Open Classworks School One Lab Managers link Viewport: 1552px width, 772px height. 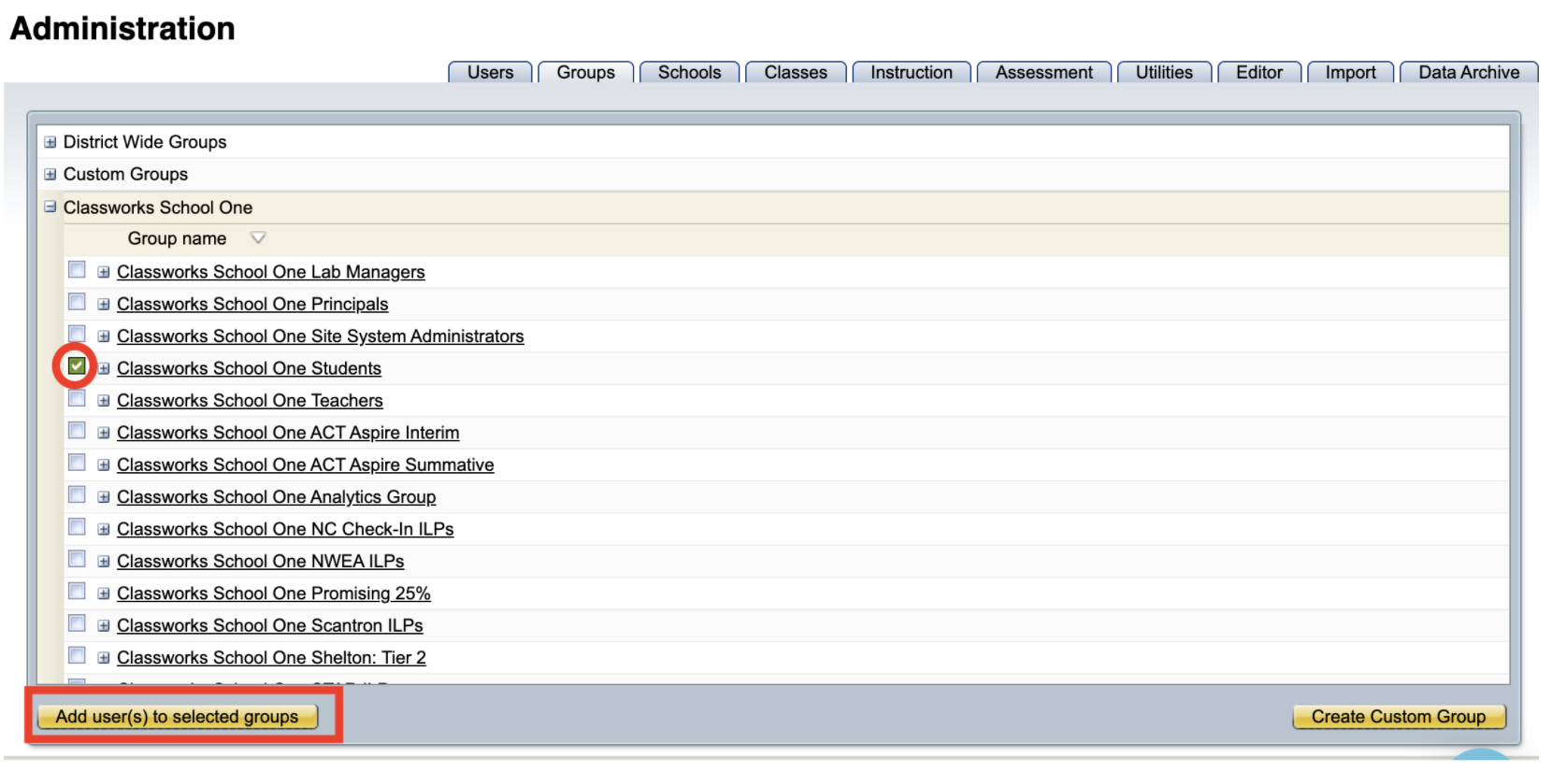(270, 272)
